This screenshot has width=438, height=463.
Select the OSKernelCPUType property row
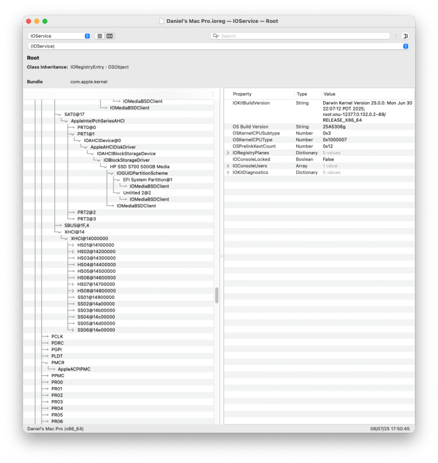pos(320,140)
